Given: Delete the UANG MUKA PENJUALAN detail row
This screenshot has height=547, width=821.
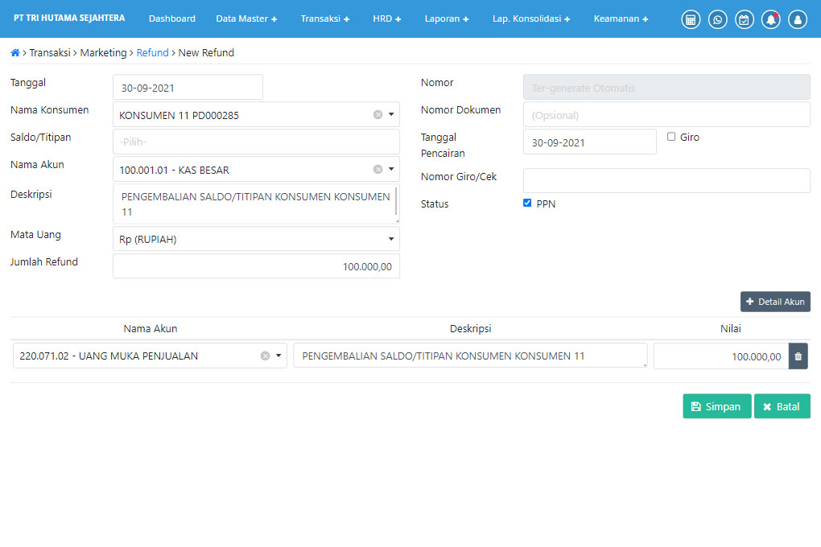Looking at the screenshot, I should click(798, 356).
